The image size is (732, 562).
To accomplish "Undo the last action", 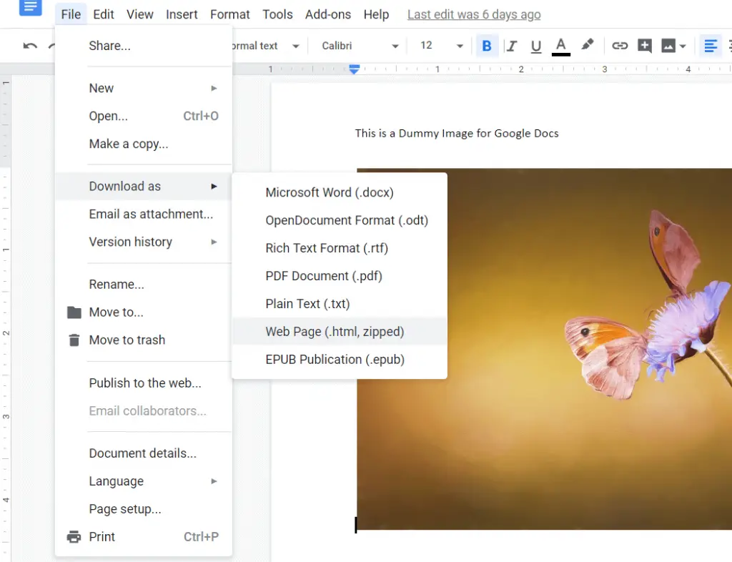I will (x=29, y=45).
